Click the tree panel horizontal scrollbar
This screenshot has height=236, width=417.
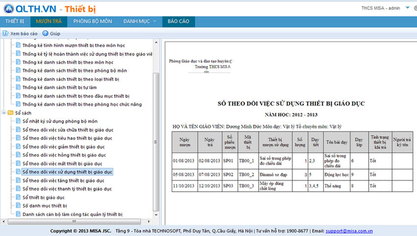(x=74, y=221)
